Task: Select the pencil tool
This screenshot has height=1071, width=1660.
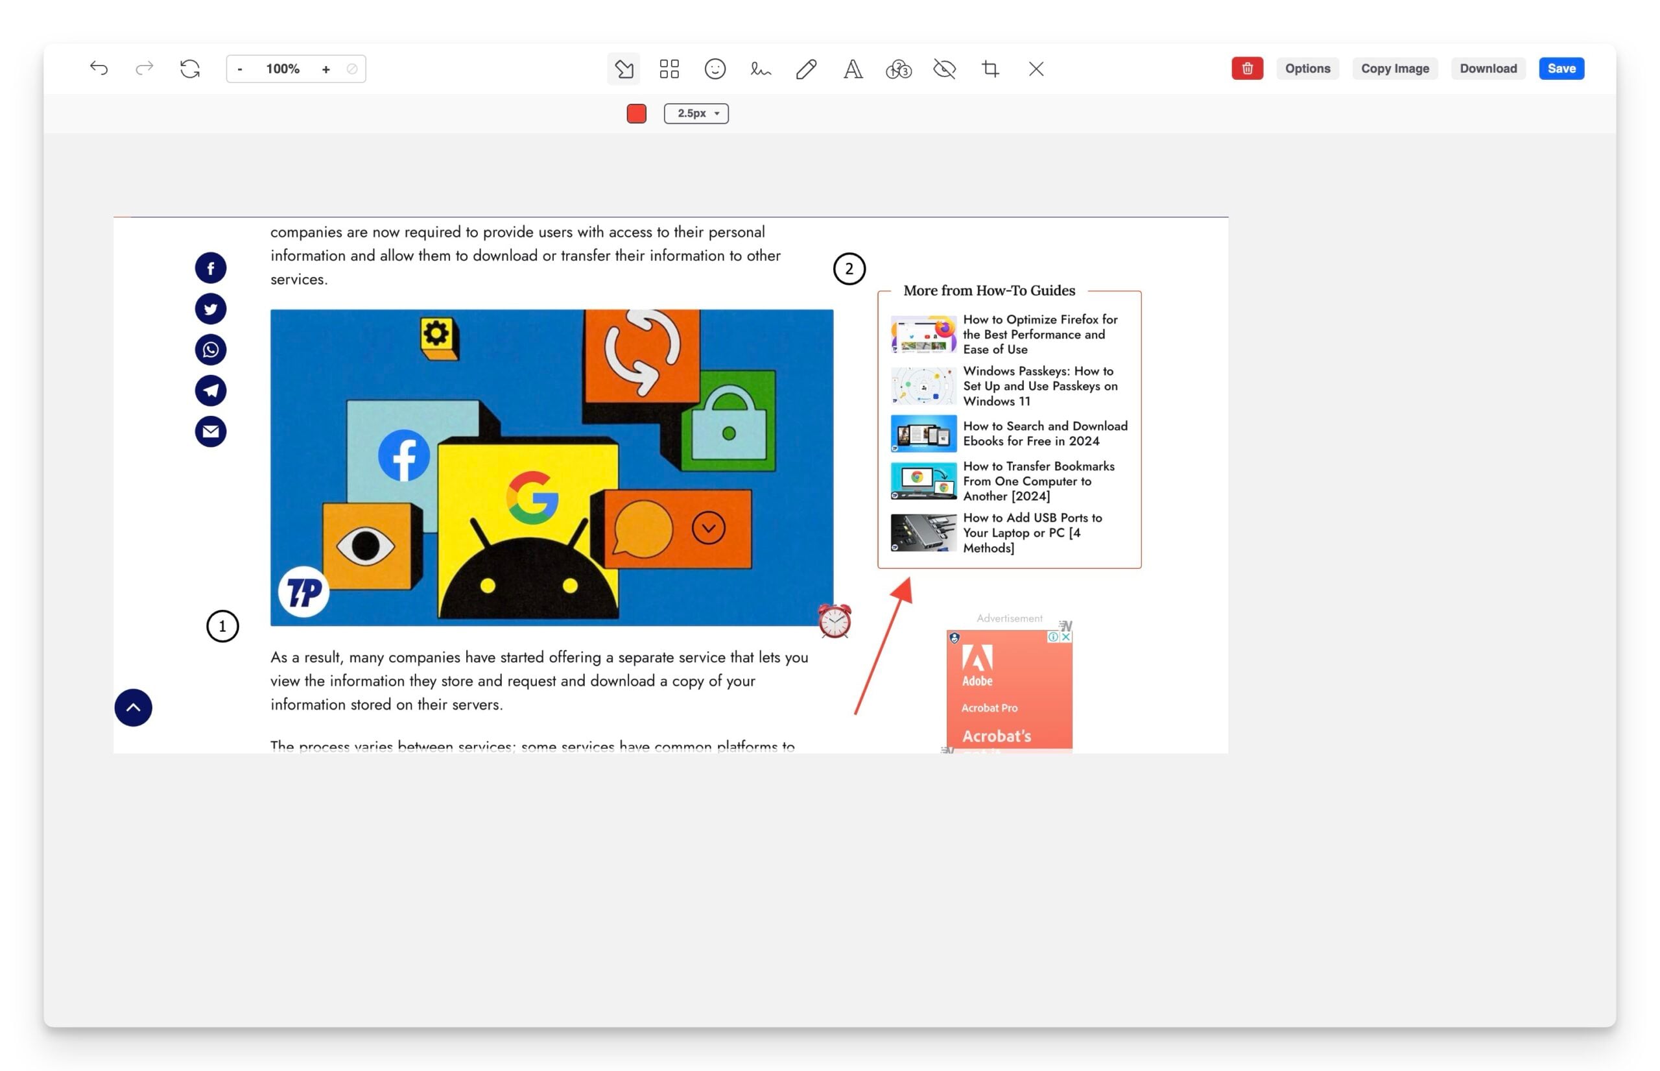Action: [805, 69]
